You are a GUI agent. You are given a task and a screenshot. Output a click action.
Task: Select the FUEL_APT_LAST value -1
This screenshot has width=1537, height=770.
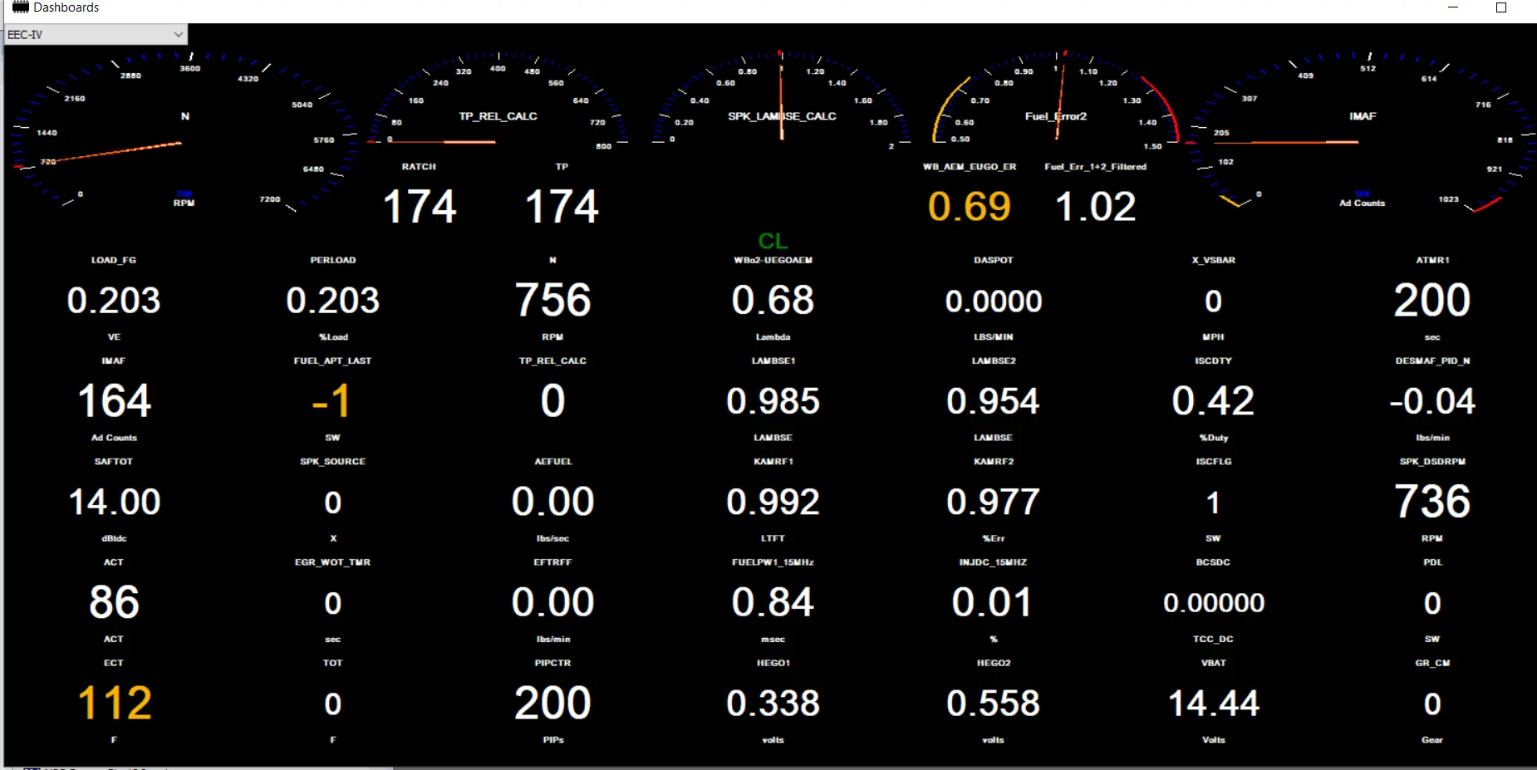pos(331,401)
